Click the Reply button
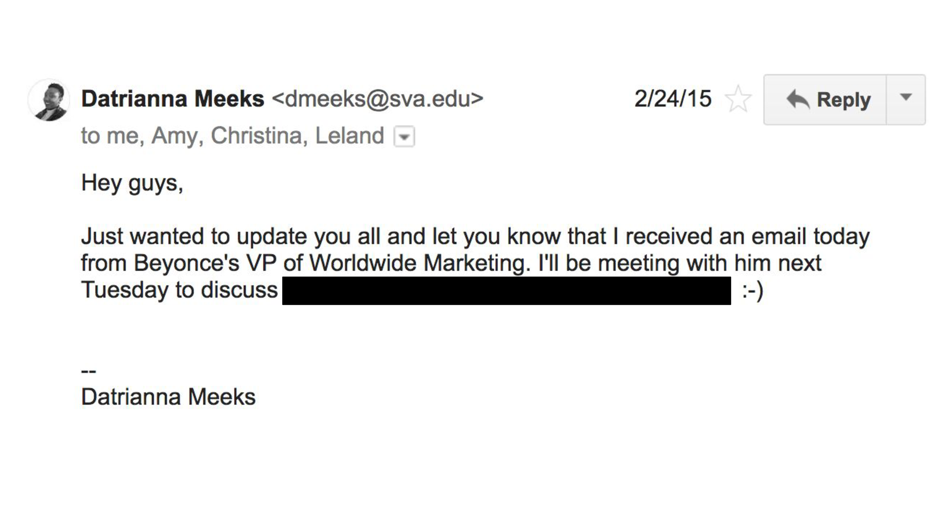Viewport: 944px width, 531px height. [x=825, y=100]
